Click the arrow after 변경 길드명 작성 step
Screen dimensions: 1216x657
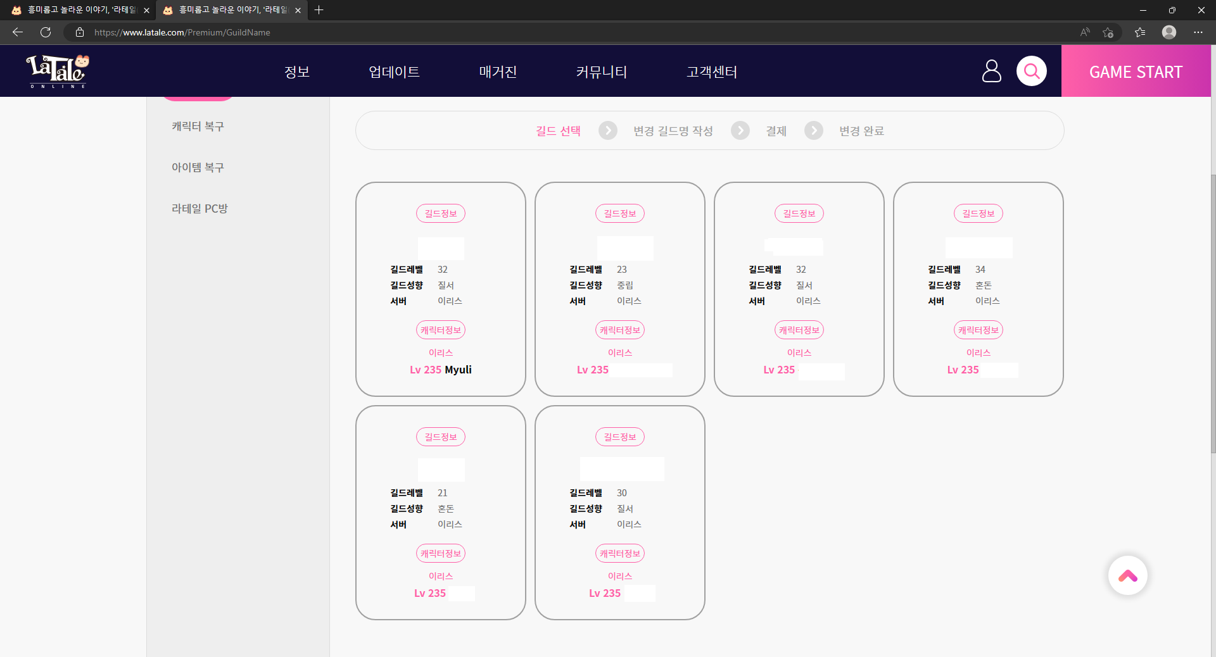[740, 130]
